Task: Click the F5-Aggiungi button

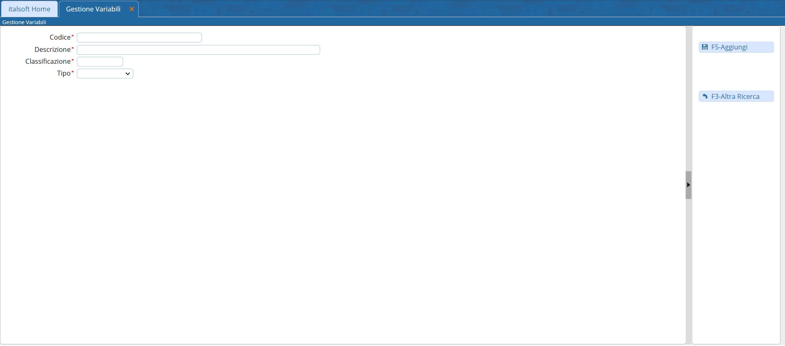Action: 736,47
